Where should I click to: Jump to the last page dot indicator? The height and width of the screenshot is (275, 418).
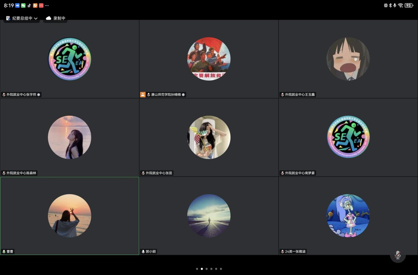[221, 269]
